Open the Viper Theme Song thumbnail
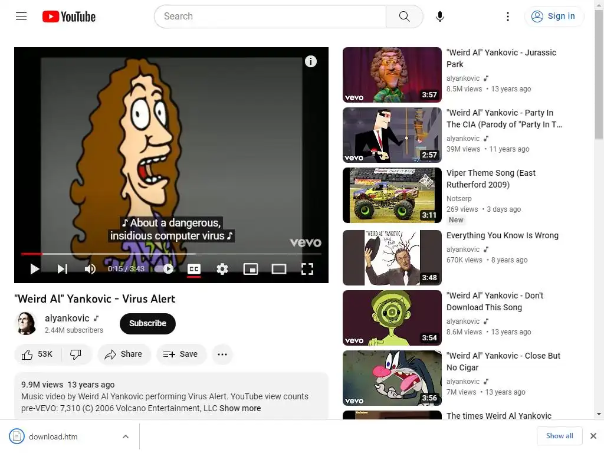The width and height of the screenshot is (604, 453). point(392,195)
